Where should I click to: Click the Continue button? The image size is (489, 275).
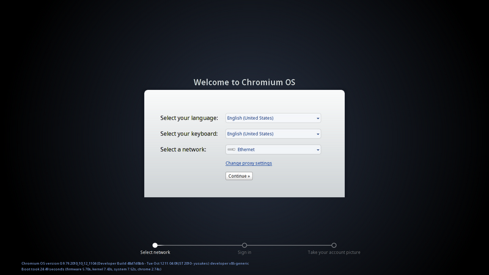239,176
